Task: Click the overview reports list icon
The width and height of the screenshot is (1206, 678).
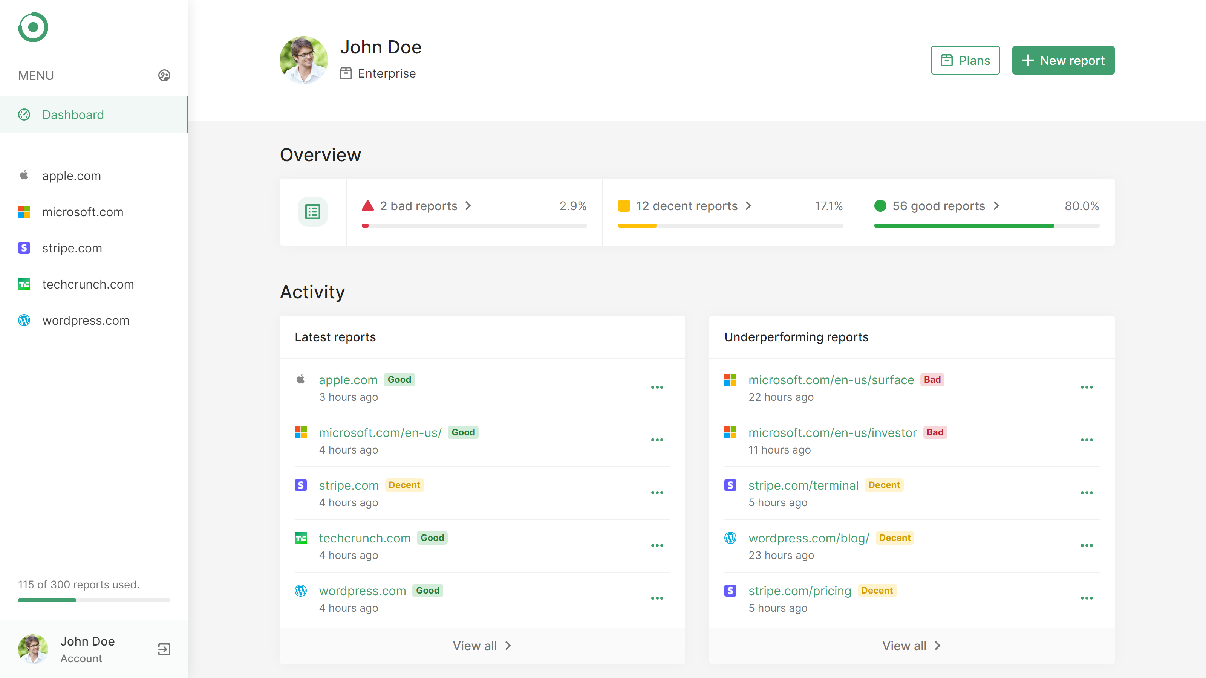Action: [313, 212]
